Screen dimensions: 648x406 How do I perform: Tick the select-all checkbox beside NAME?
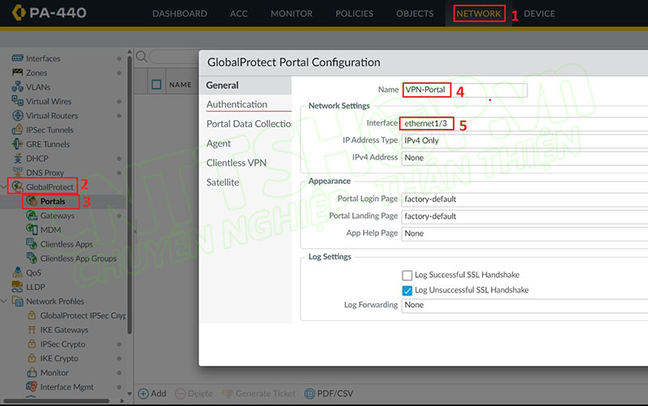tap(156, 85)
